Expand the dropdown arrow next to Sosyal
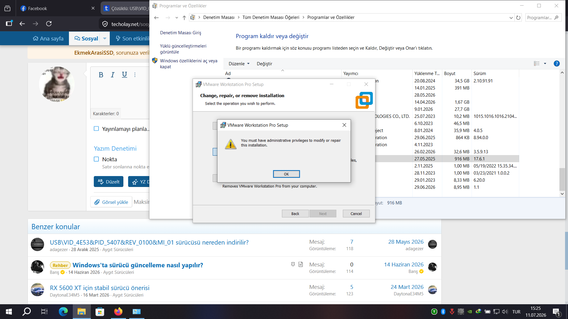The image size is (568, 319). tap(105, 38)
